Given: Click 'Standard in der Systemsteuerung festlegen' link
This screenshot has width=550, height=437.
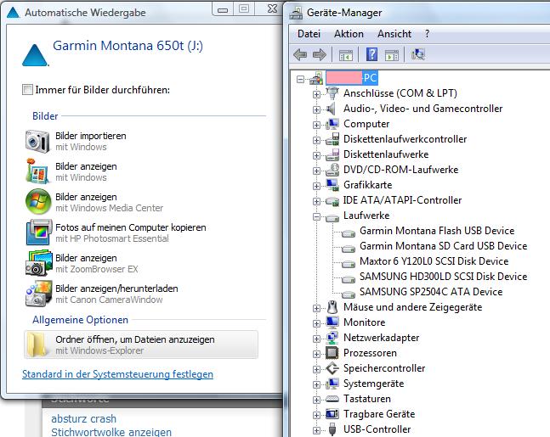Looking at the screenshot, I should point(117,374).
